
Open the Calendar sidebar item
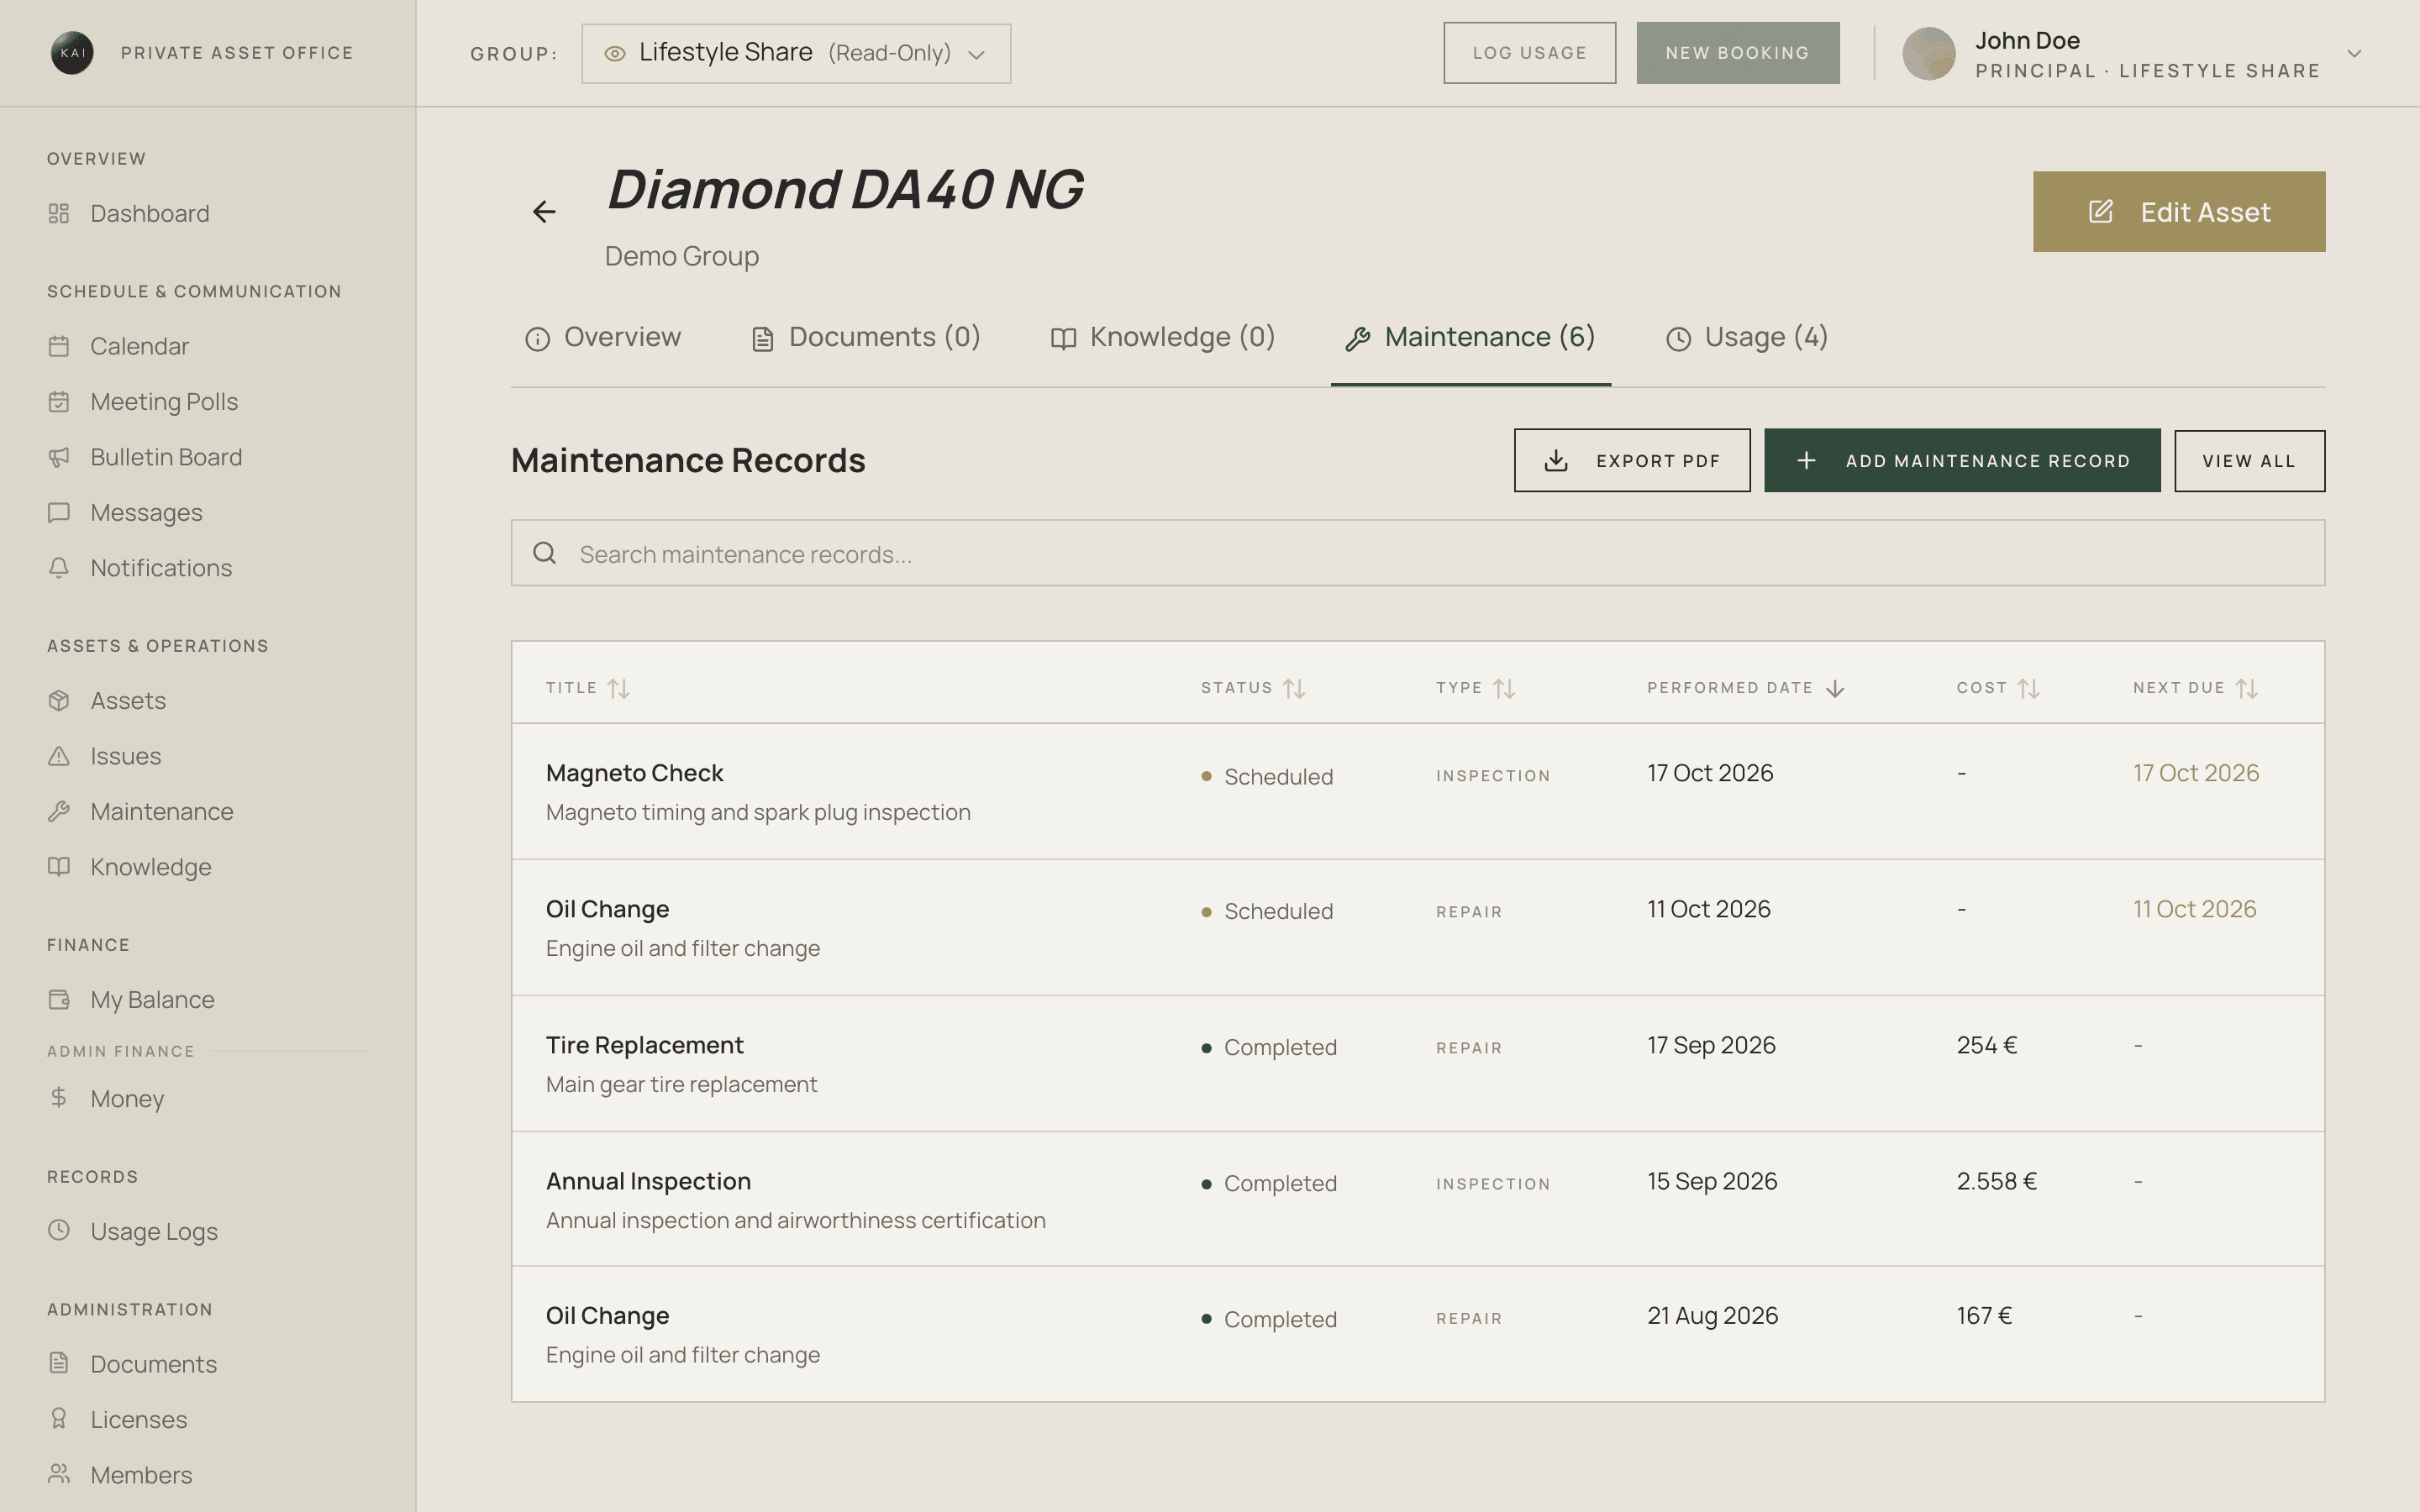click(x=118, y=346)
